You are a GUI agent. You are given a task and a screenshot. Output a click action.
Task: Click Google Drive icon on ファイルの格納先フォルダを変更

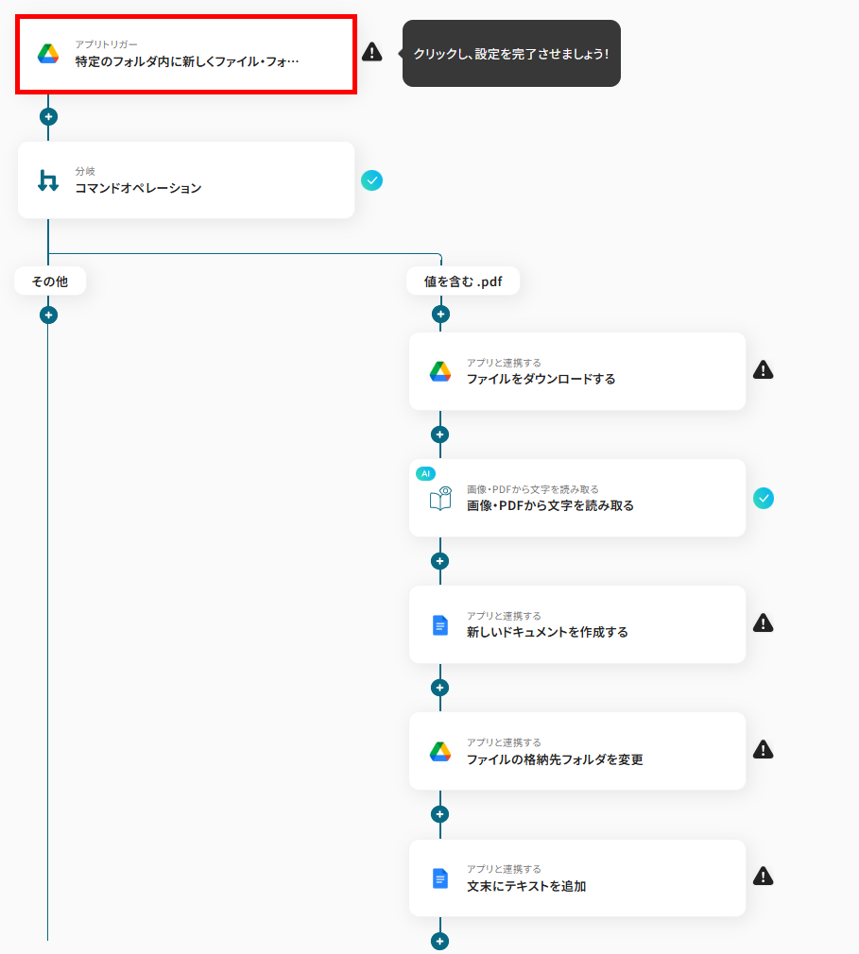click(x=440, y=752)
